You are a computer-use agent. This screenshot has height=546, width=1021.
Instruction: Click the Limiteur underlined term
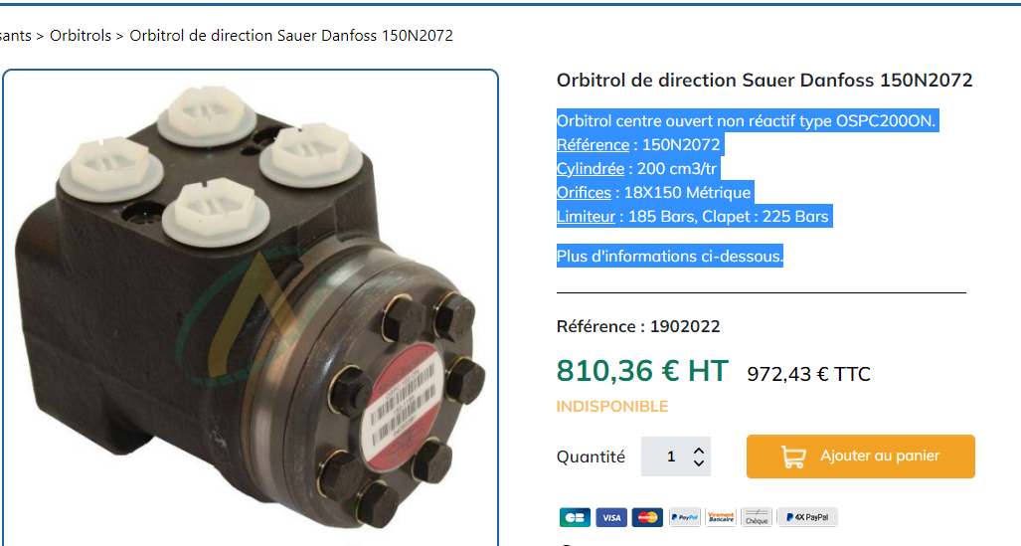[x=586, y=217]
